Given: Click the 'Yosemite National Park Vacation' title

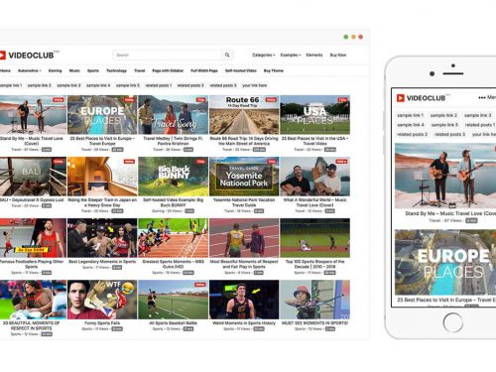Looking at the screenshot, I should tap(244, 202).
